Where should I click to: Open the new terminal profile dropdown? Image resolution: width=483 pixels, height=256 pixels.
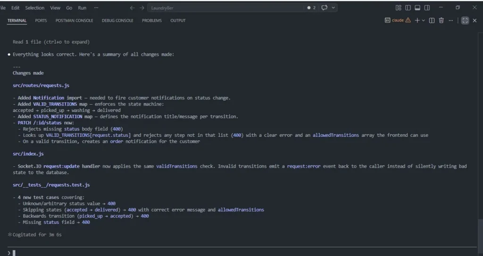tap(423, 20)
